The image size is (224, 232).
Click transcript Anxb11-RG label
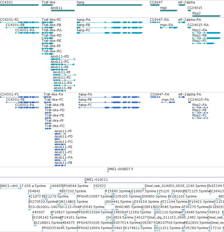pyautogui.click(x=60, y=62)
